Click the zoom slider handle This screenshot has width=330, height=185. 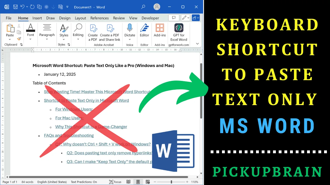171,182
